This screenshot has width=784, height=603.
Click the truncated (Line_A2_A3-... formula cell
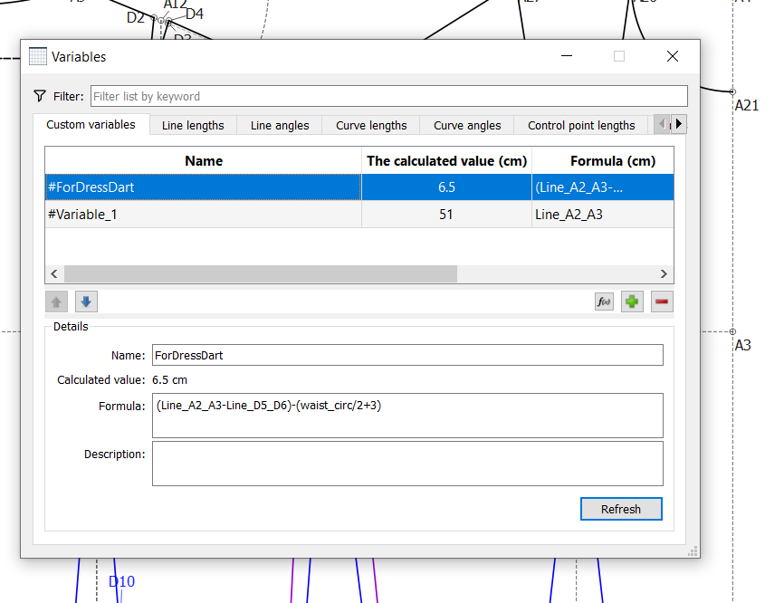click(603, 187)
